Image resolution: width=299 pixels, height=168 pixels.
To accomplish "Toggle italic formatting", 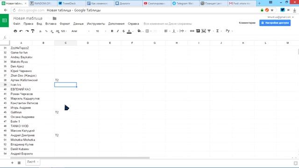I will click(x=118, y=31).
